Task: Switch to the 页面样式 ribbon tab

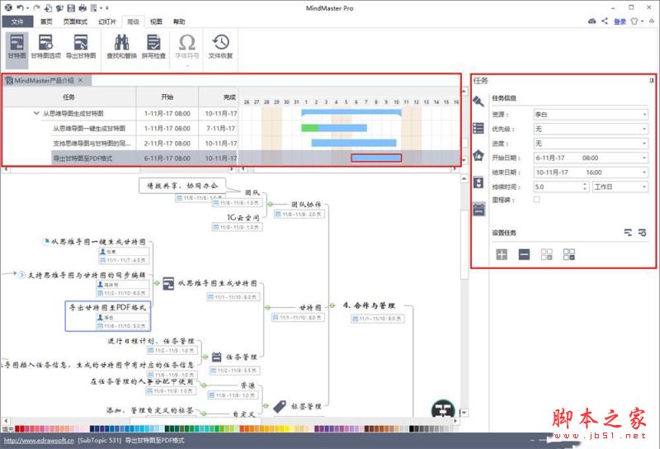Action: point(75,21)
